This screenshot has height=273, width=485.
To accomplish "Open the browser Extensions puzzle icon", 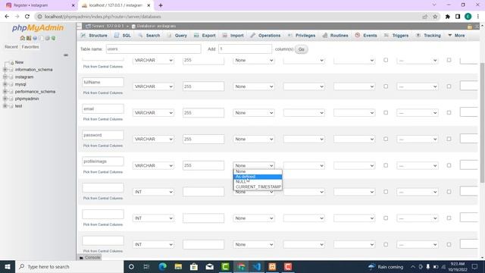I will click(x=448, y=17).
